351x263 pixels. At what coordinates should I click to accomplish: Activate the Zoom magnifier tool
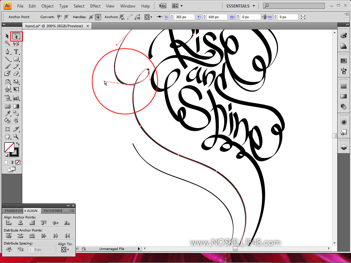[x=16, y=136]
